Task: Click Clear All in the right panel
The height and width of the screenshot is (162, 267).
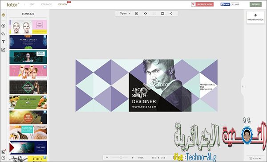Action: (255, 158)
